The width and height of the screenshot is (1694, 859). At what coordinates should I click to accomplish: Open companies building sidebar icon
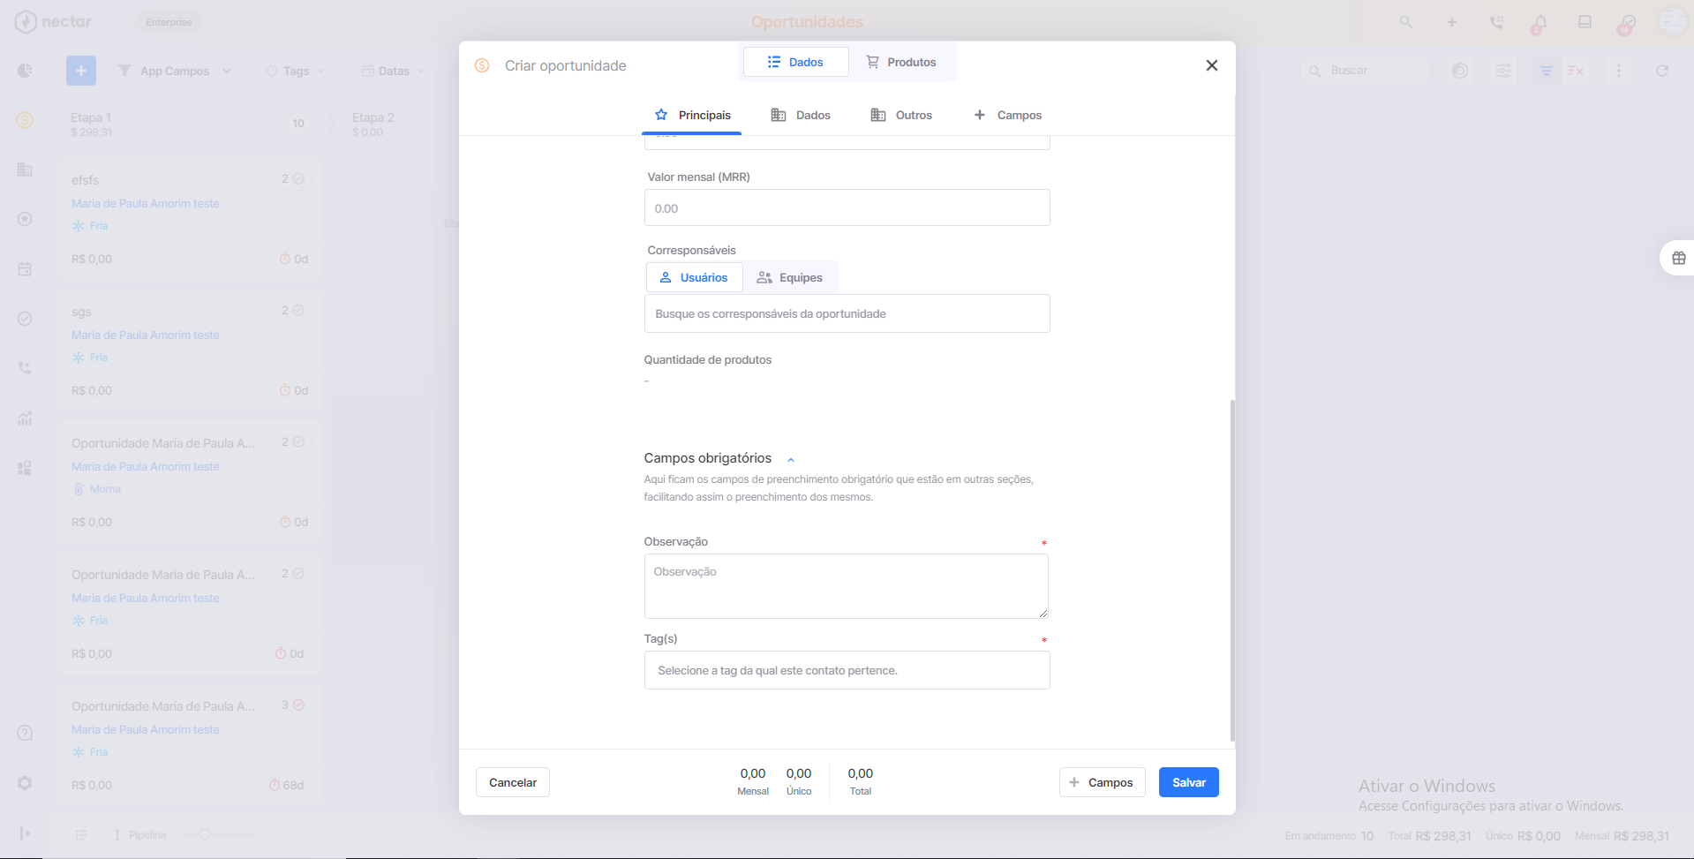click(x=25, y=170)
